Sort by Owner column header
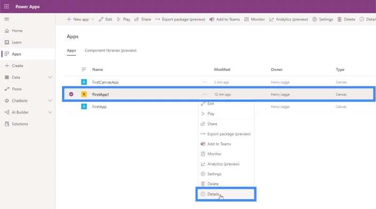Screen dimensions: 376x209 tap(277, 69)
